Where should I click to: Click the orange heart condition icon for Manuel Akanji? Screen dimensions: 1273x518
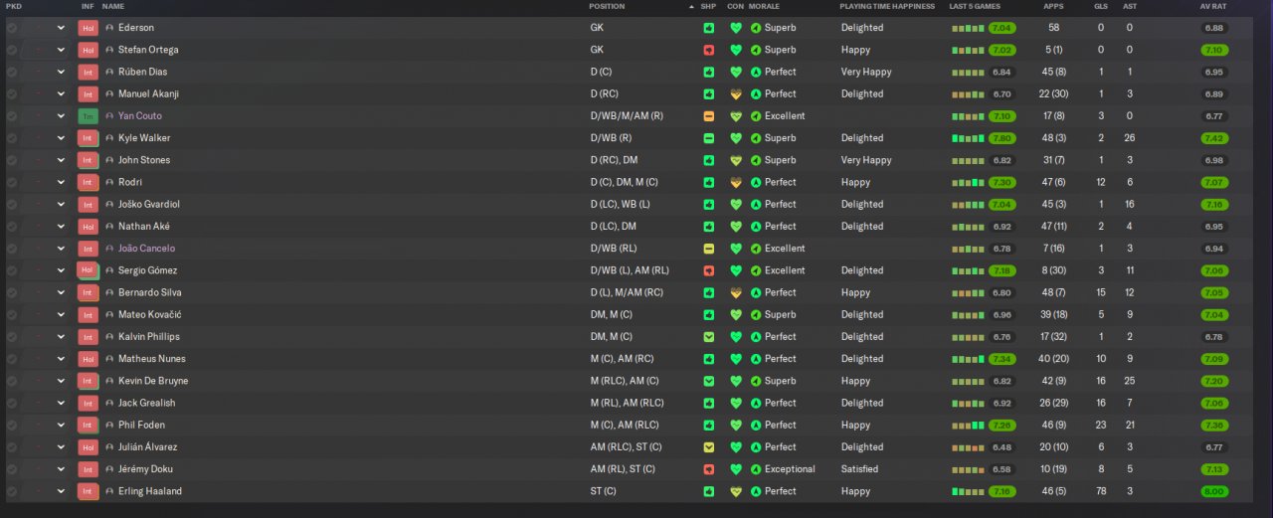tap(736, 93)
